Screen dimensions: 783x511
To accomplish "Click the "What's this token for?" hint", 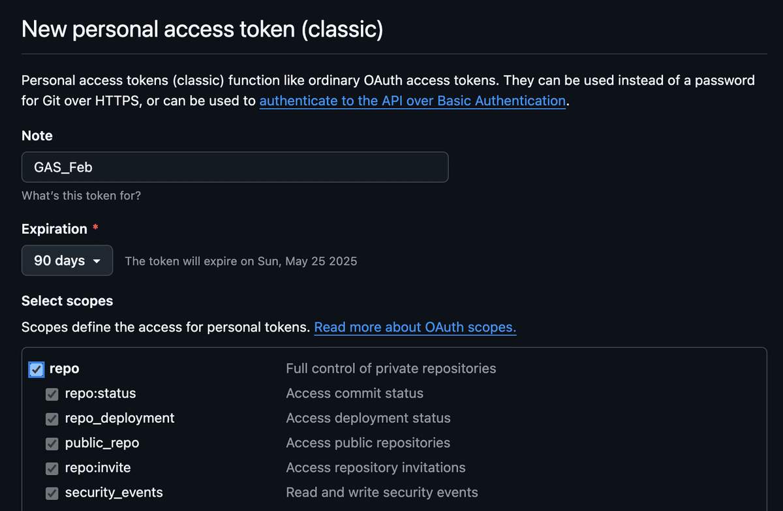I will tap(81, 195).
